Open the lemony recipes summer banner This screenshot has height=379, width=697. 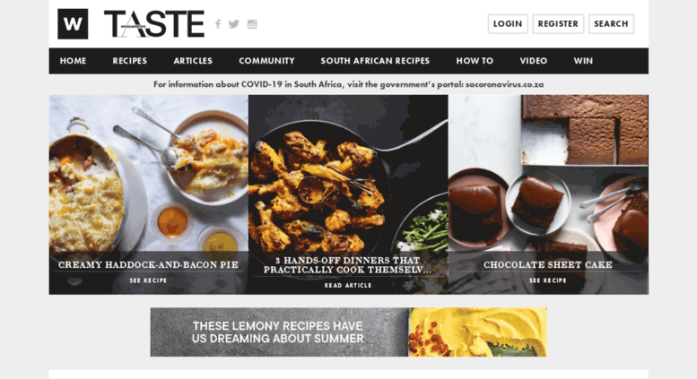point(348,332)
